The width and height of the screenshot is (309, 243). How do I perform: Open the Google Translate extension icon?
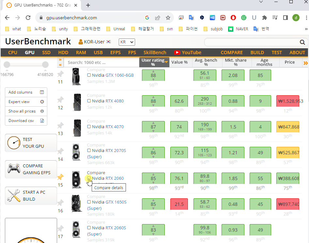(191, 18)
